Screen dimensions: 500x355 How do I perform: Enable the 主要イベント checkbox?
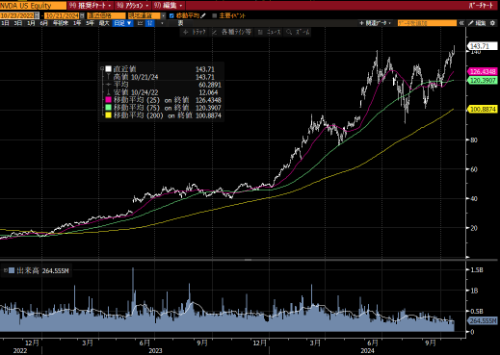[x=215, y=15]
